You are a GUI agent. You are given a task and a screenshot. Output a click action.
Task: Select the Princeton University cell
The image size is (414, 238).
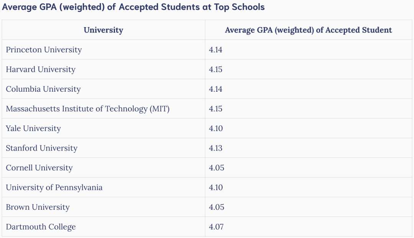coord(44,50)
